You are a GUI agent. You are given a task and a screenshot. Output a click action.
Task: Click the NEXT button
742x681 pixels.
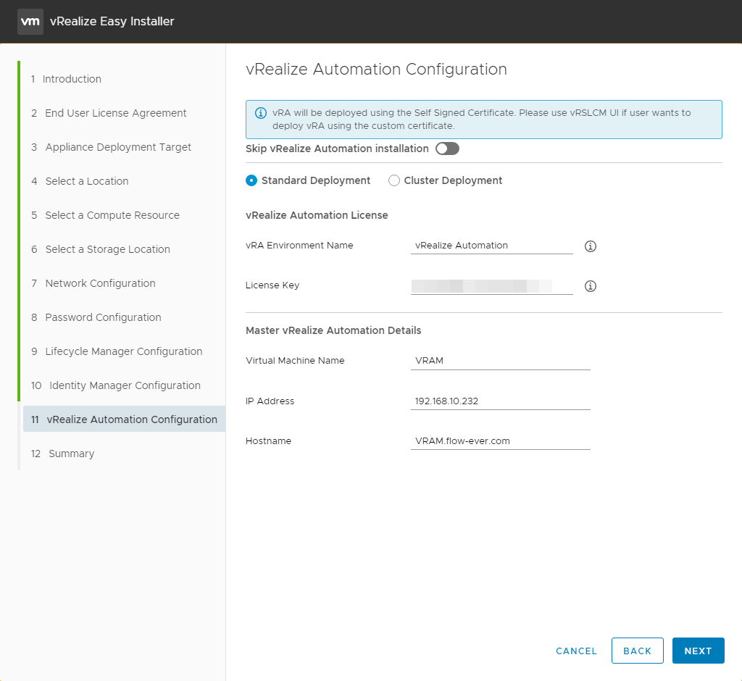(x=698, y=651)
